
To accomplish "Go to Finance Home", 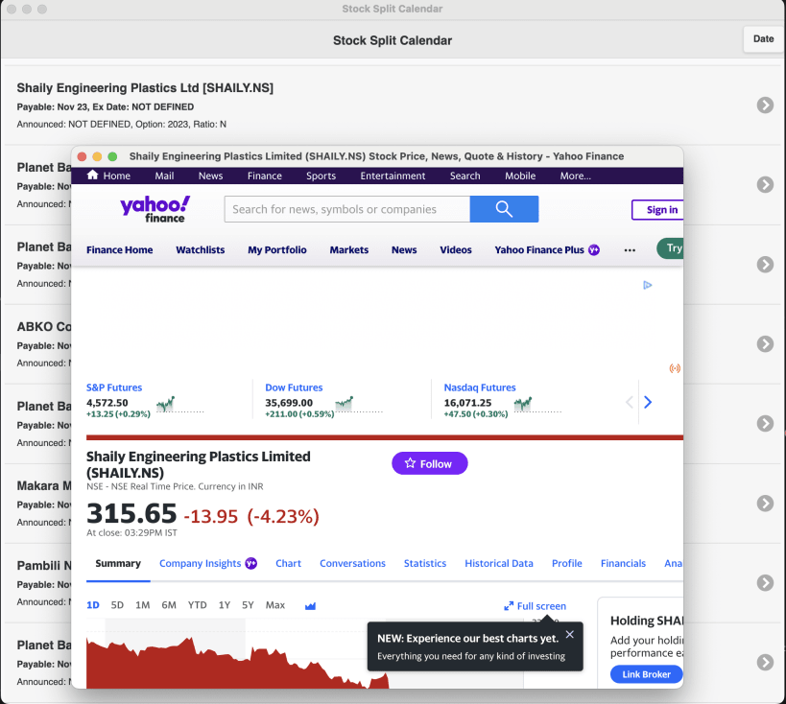I will point(119,250).
